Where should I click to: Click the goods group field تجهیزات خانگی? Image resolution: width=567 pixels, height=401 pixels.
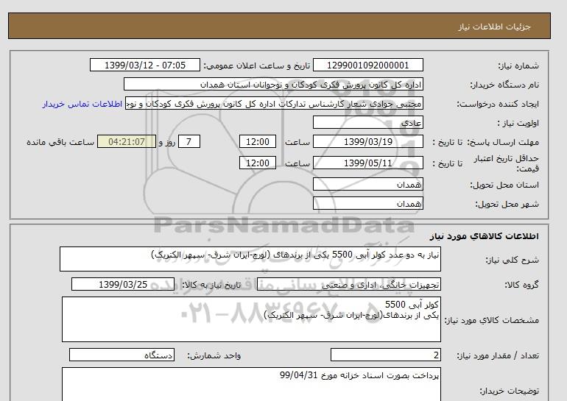click(348, 284)
